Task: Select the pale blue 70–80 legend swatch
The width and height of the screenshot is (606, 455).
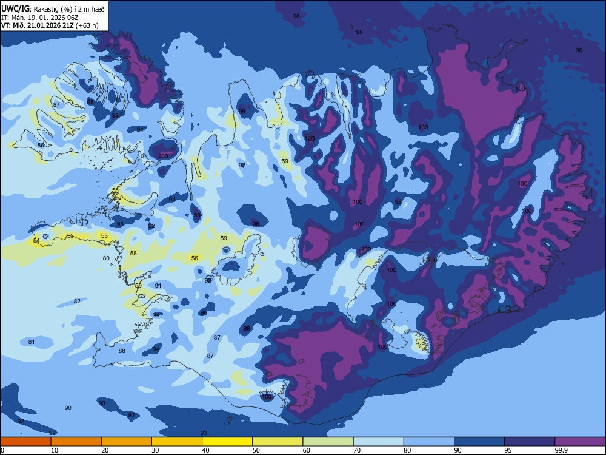Action: click(x=378, y=442)
